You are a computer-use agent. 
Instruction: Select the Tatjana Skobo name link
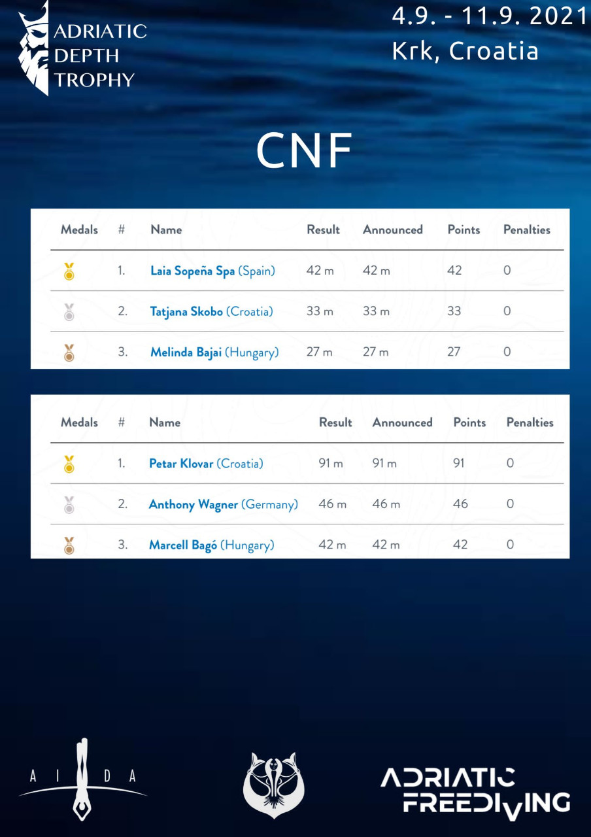point(187,312)
